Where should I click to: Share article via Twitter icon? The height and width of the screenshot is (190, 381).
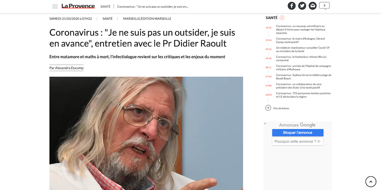pos(302,6)
